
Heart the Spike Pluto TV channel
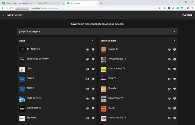pos(175,98)
